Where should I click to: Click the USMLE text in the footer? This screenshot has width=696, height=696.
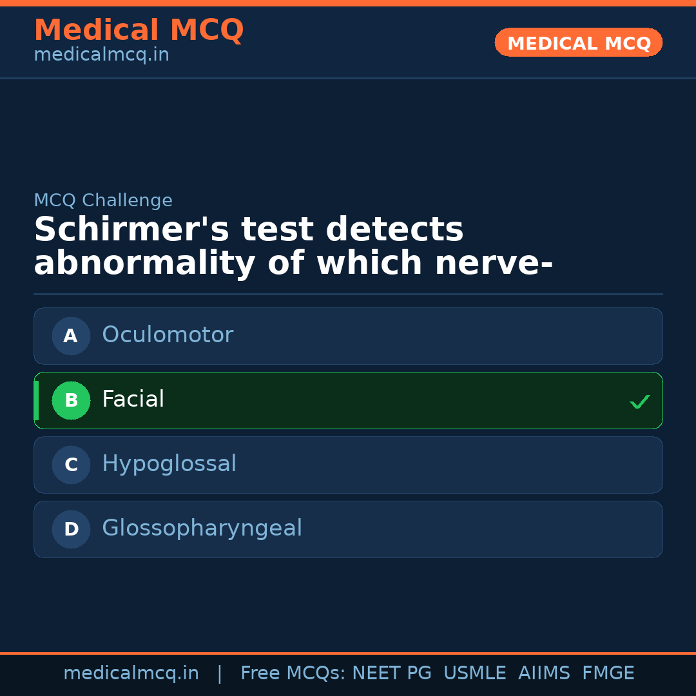474,673
